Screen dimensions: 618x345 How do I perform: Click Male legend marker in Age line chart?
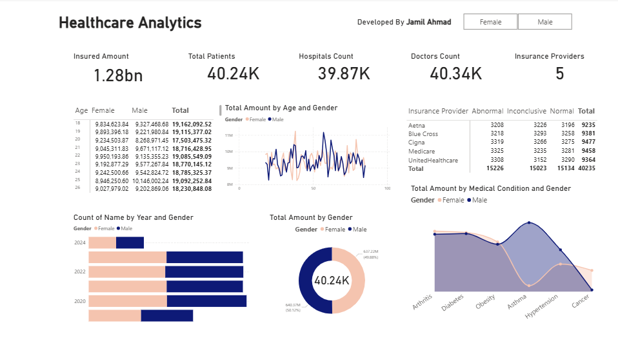(x=270, y=120)
